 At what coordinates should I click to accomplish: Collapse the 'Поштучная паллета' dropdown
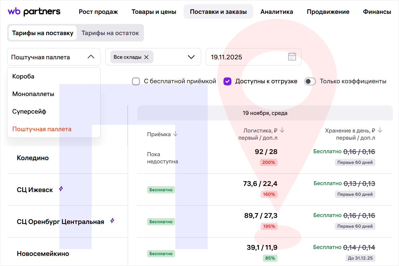(91, 57)
